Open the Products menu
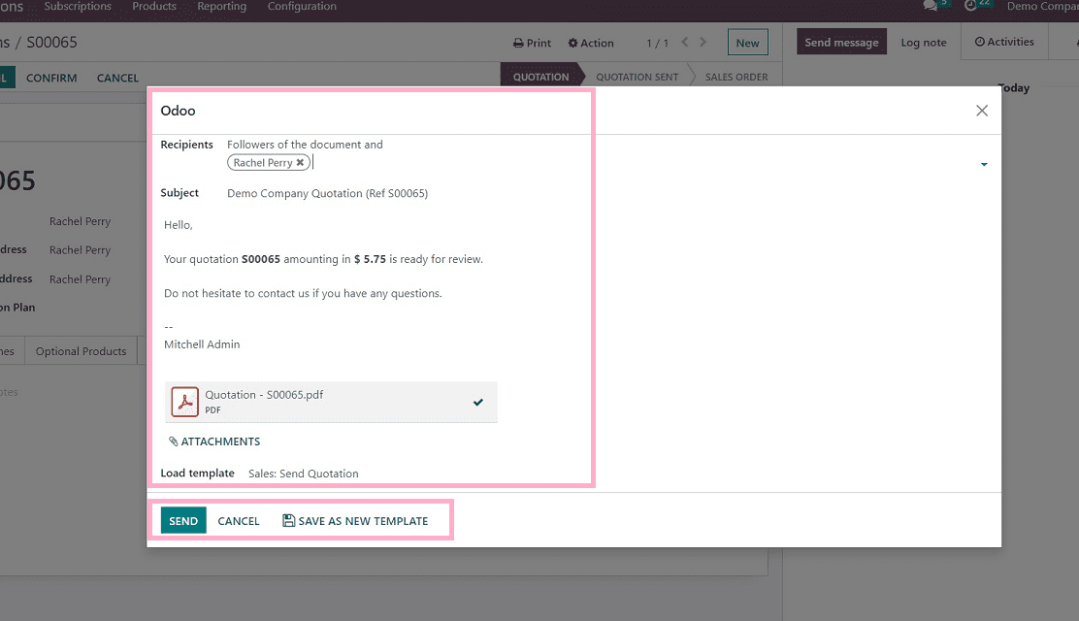 click(154, 6)
